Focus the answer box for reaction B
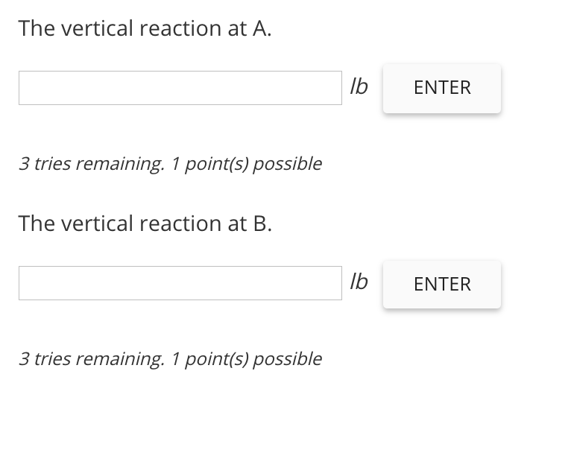The width and height of the screenshot is (571, 450). click(180, 283)
